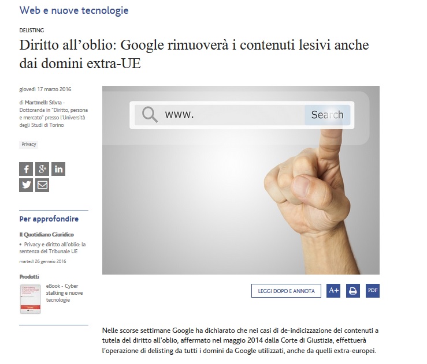427x364 pixels.
Task: Share article on Google Plus
Action: (x=42, y=169)
